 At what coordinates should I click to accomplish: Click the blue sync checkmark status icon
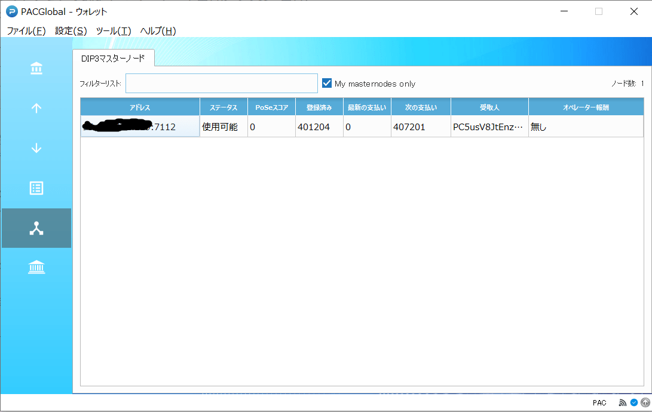pos(634,403)
